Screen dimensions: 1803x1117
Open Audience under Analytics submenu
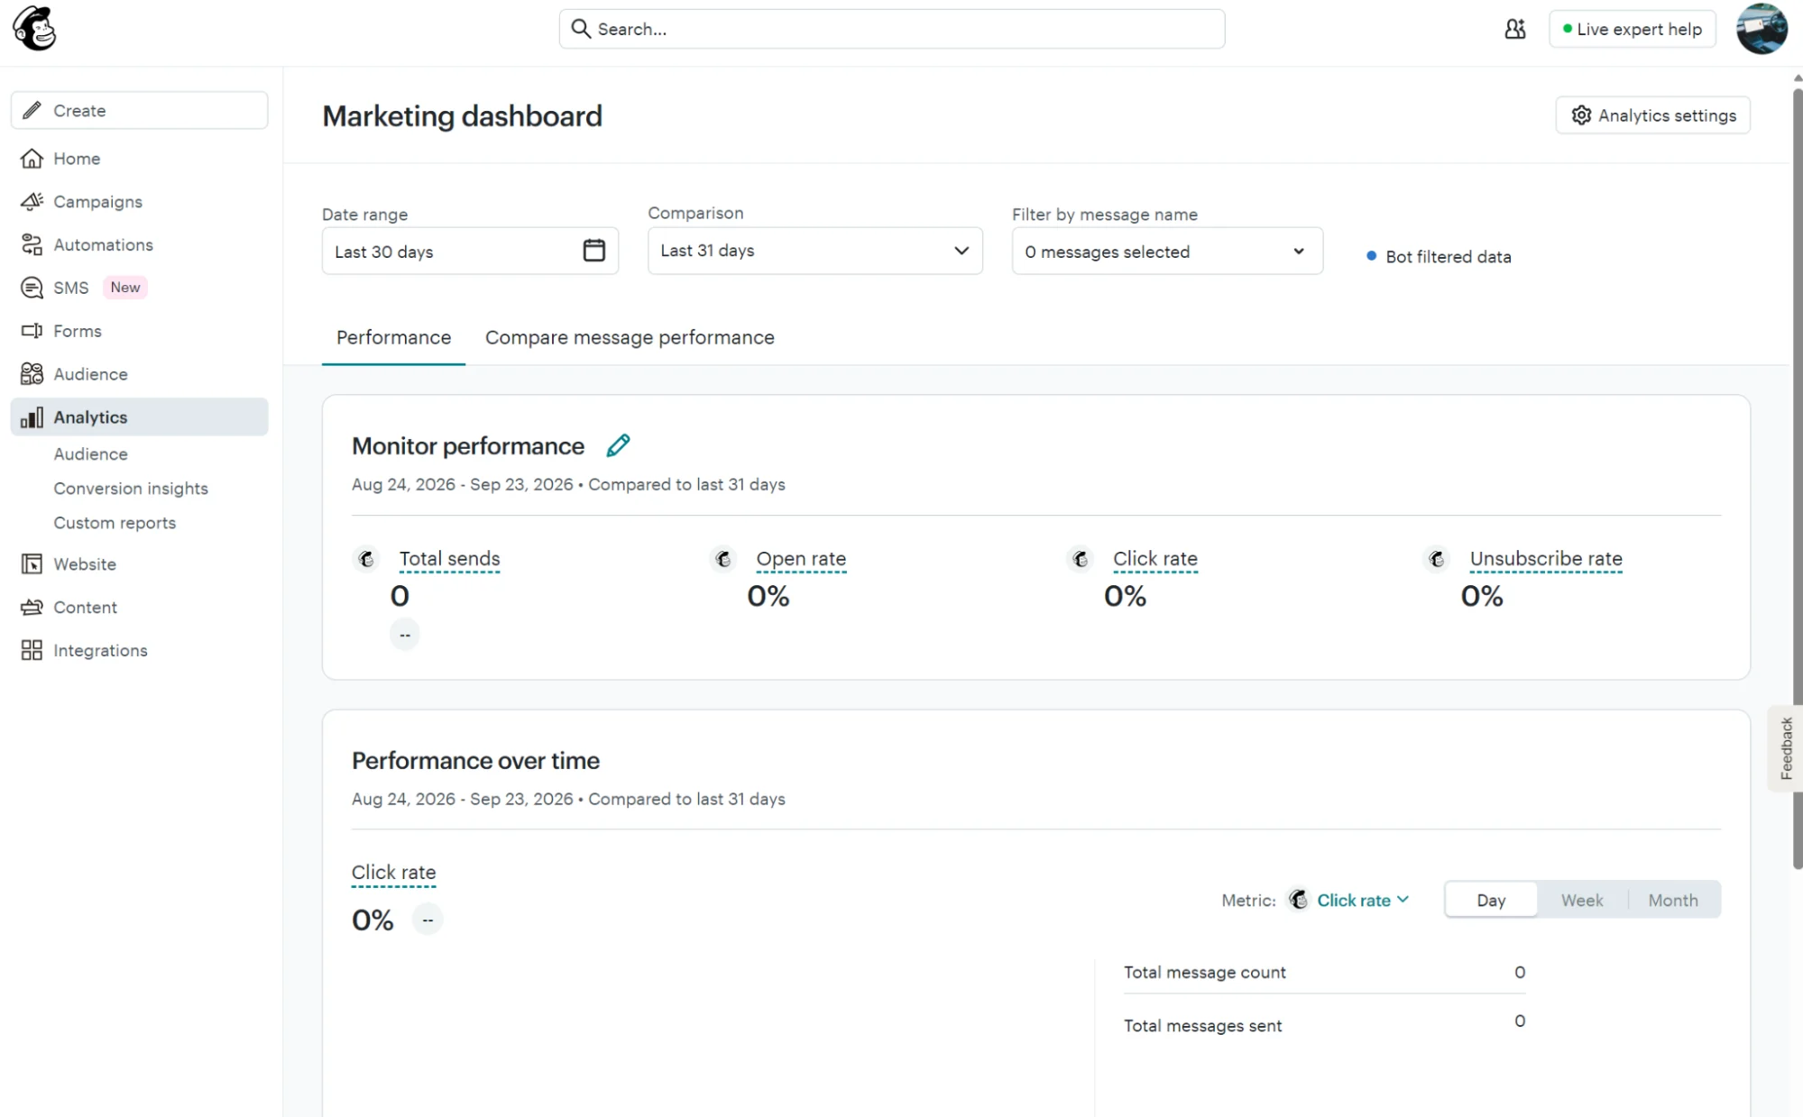click(x=90, y=453)
